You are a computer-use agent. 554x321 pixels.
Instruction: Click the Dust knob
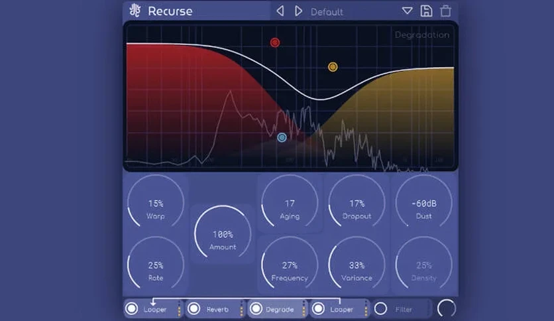(x=423, y=202)
